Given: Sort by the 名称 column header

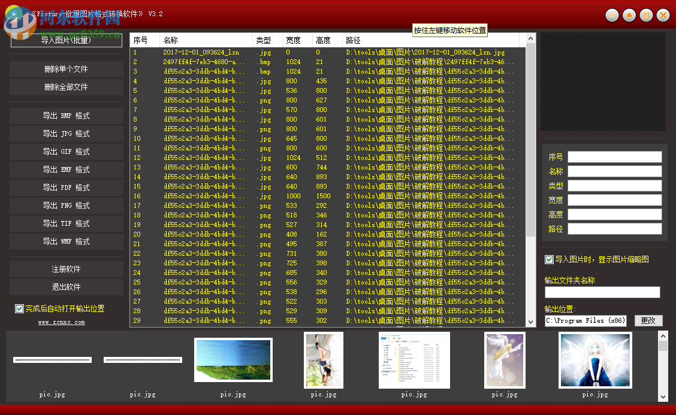Looking at the screenshot, I should point(206,40).
